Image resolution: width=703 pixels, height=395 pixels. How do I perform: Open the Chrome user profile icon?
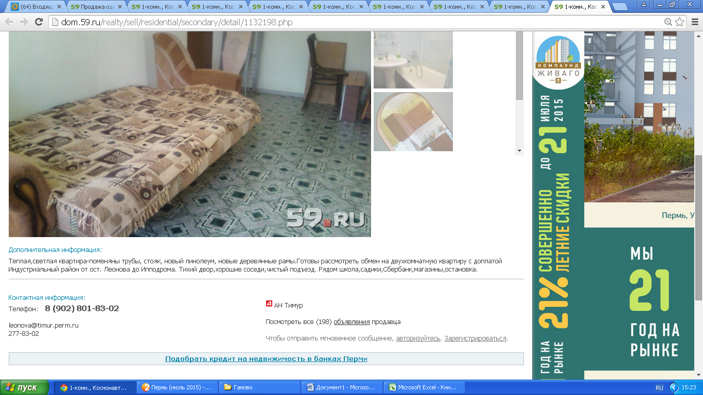(644, 4)
